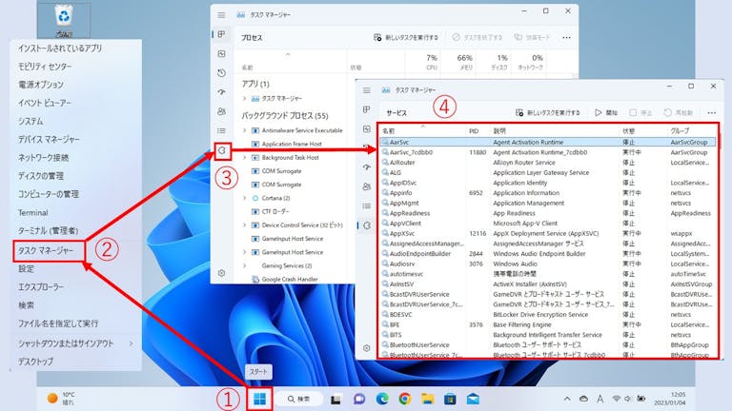Image resolution: width=732 pixels, height=411 pixels.
Task: Toggle hamburger navigation in Processes window
Action: (222, 15)
